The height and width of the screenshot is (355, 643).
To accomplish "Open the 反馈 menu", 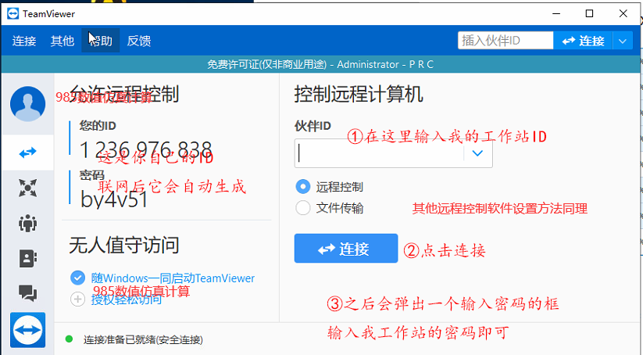I will (x=139, y=41).
